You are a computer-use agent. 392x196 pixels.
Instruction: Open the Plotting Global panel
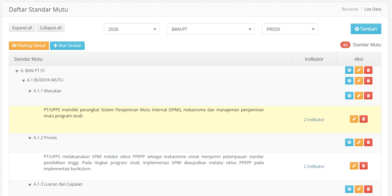coord(29,46)
